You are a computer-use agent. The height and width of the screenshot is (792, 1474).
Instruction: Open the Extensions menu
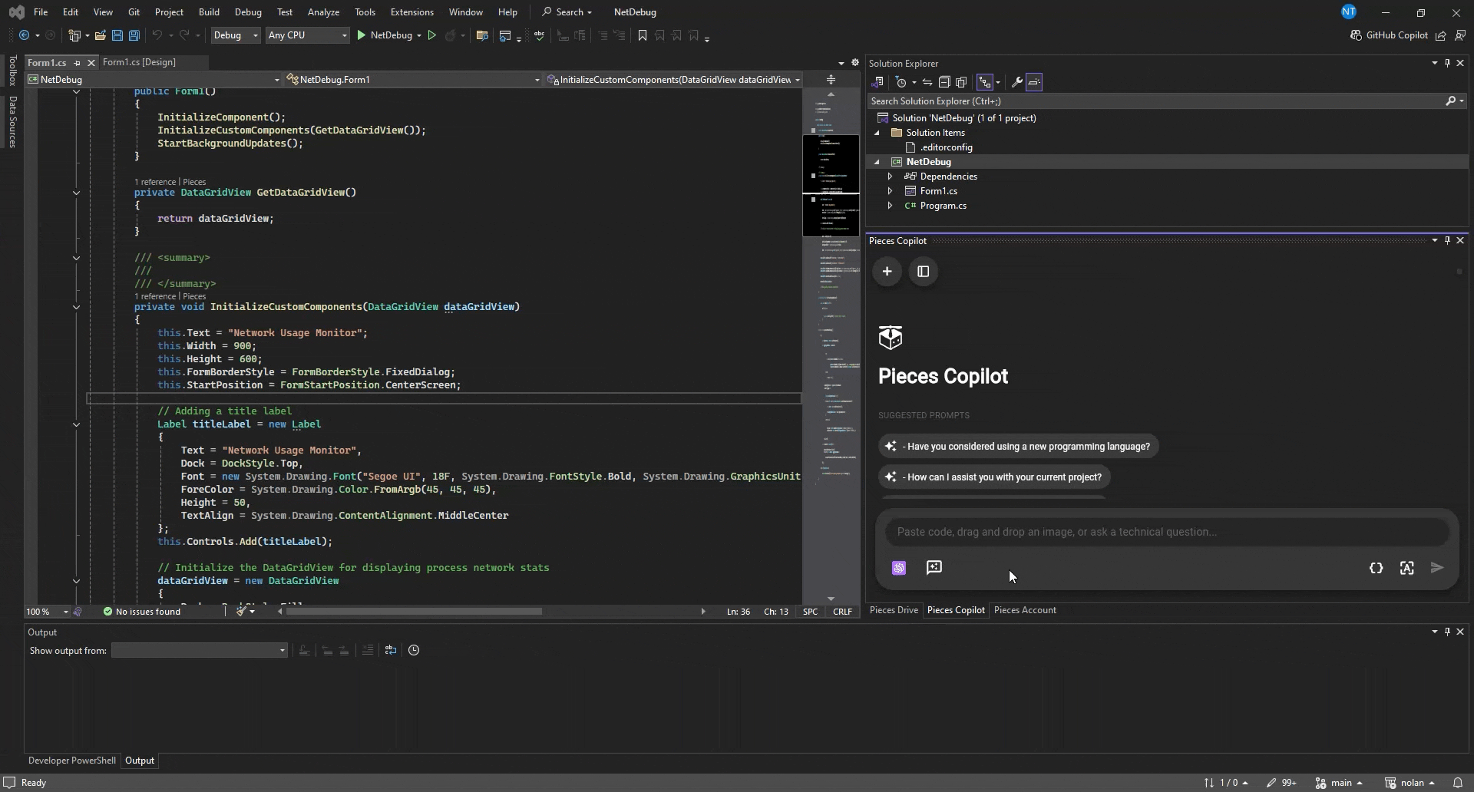point(411,12)
